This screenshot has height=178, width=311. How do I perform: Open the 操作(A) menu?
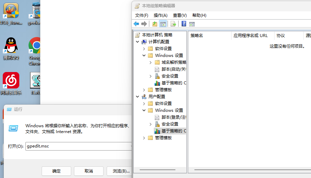tap(160, 15)
